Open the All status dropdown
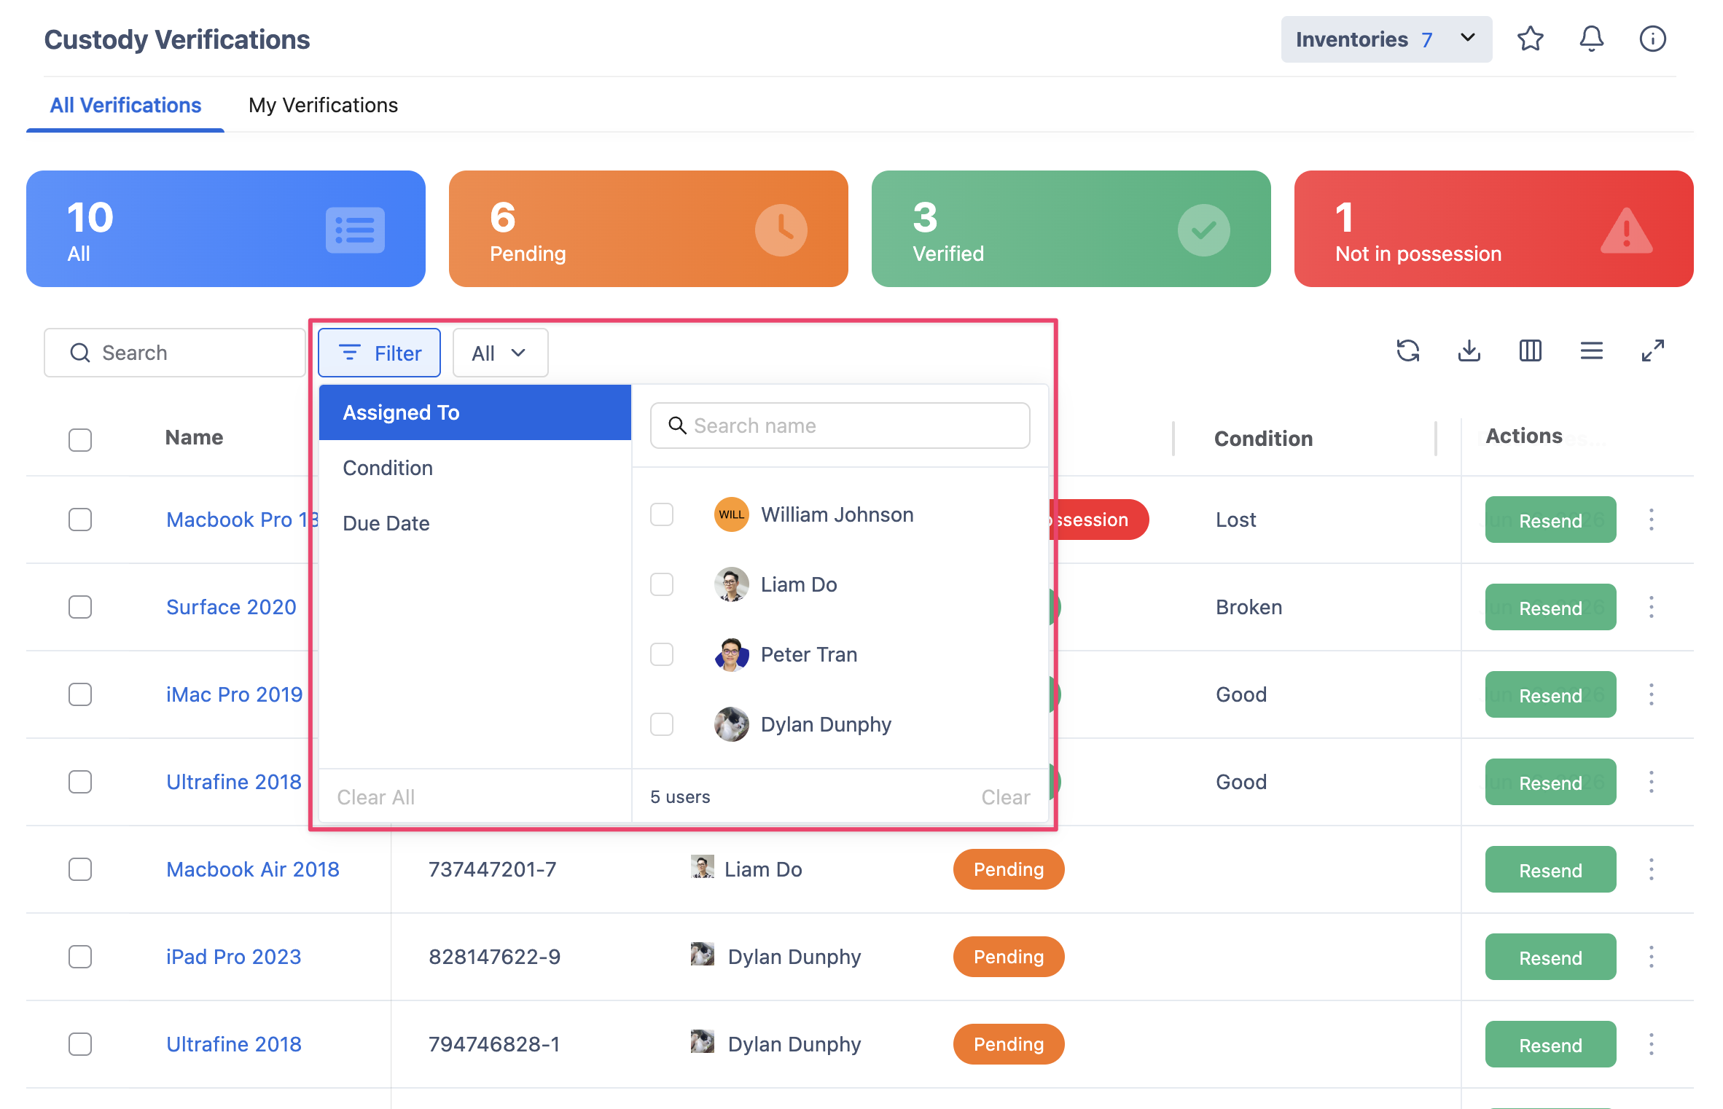Image resolution: width=1723 pixels, height=1109 pixels. tap(500, 353)
